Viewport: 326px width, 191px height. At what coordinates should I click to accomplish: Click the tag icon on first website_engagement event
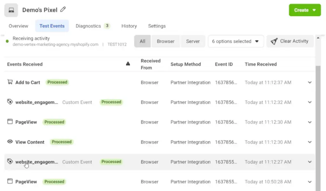[10, 102]
